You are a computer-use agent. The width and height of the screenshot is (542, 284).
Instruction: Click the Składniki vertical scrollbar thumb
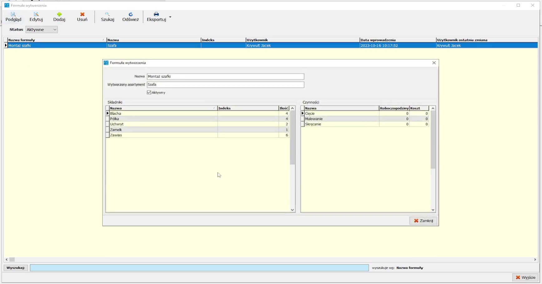pos(292,137)
